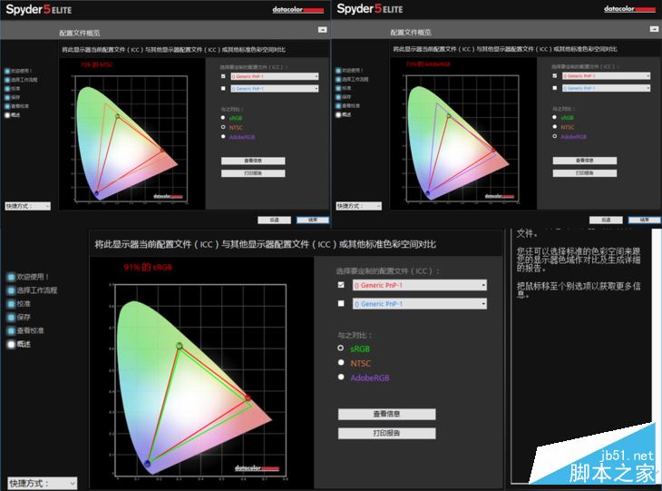Screen dimensions: 662x491
Task: Open blue Generic PnP-1 dropdown in bottom window
Action: pyautogui.click(x=420, y=304)
